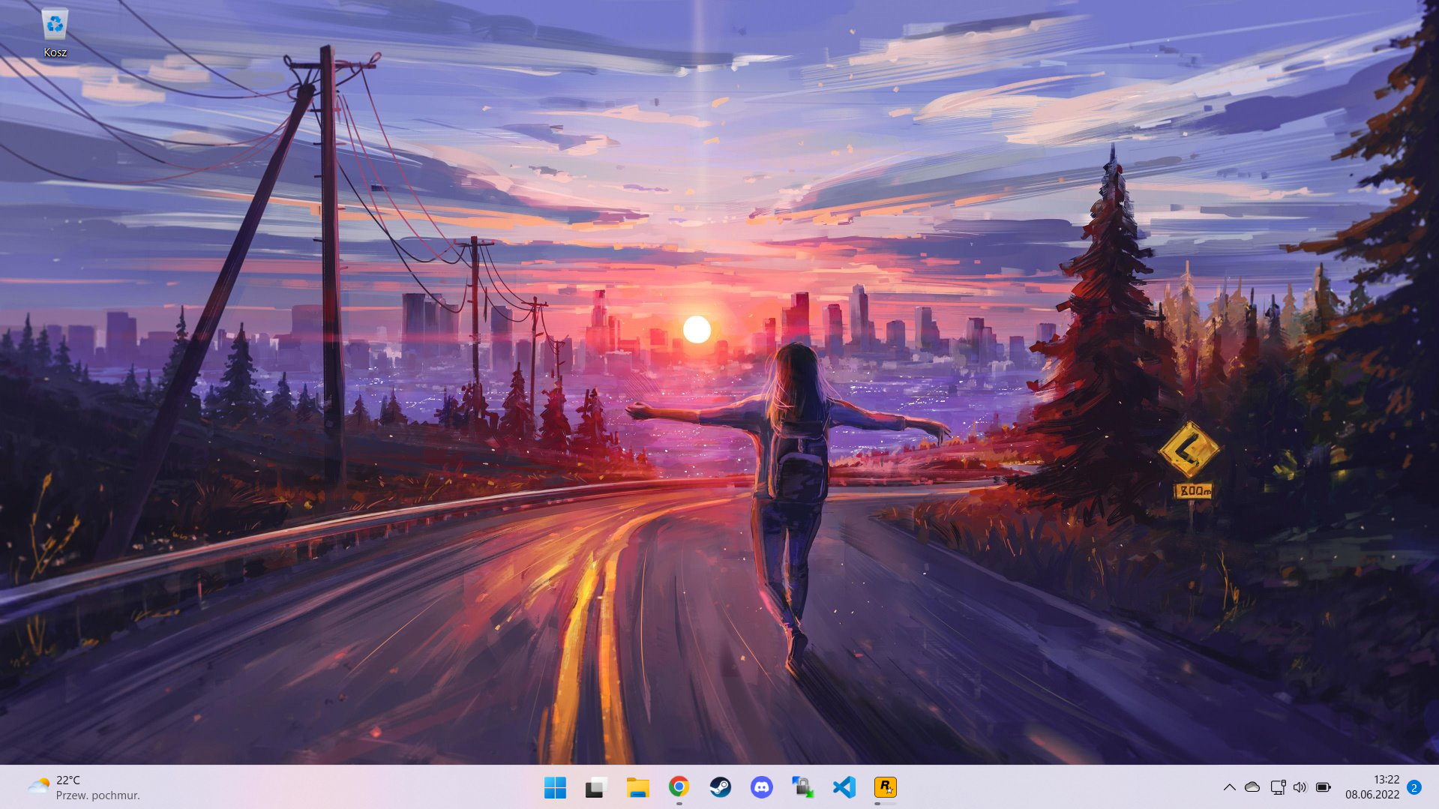
Task: Launch File Explorer from the taskbar
Action: [x=637, y=787]
